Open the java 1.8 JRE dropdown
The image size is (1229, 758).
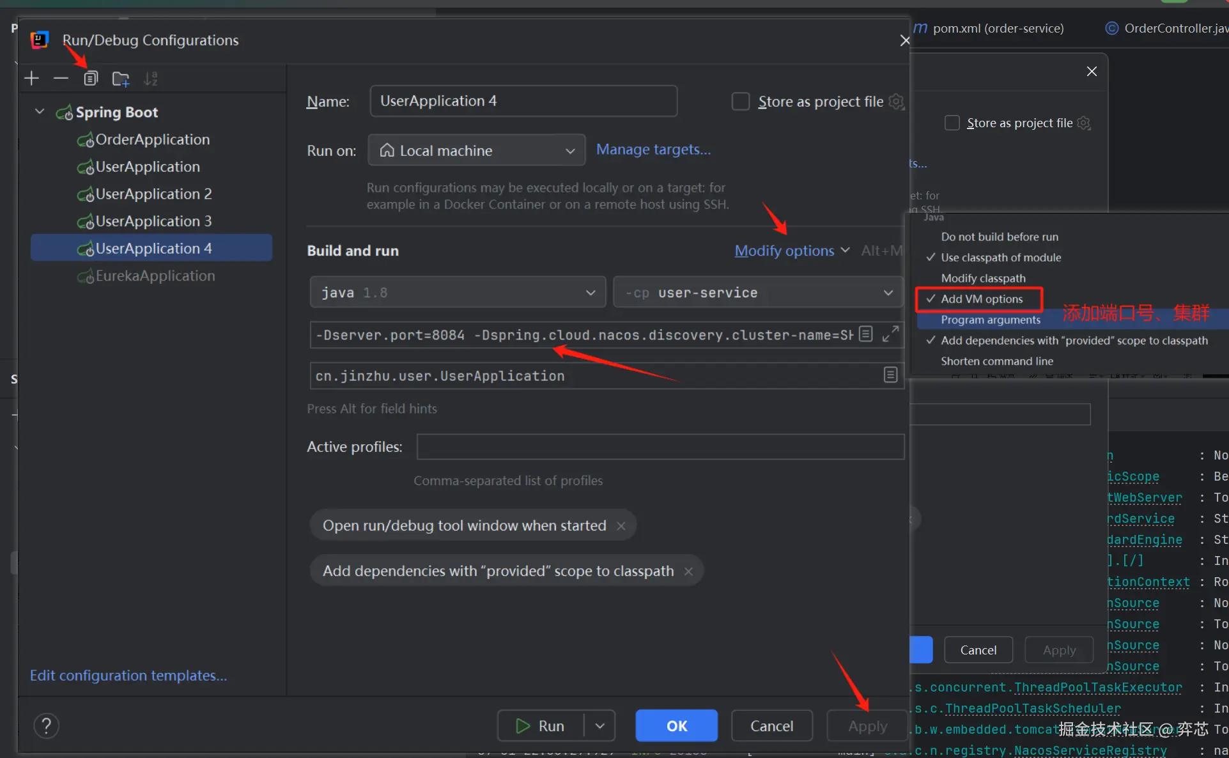(457, 293)
